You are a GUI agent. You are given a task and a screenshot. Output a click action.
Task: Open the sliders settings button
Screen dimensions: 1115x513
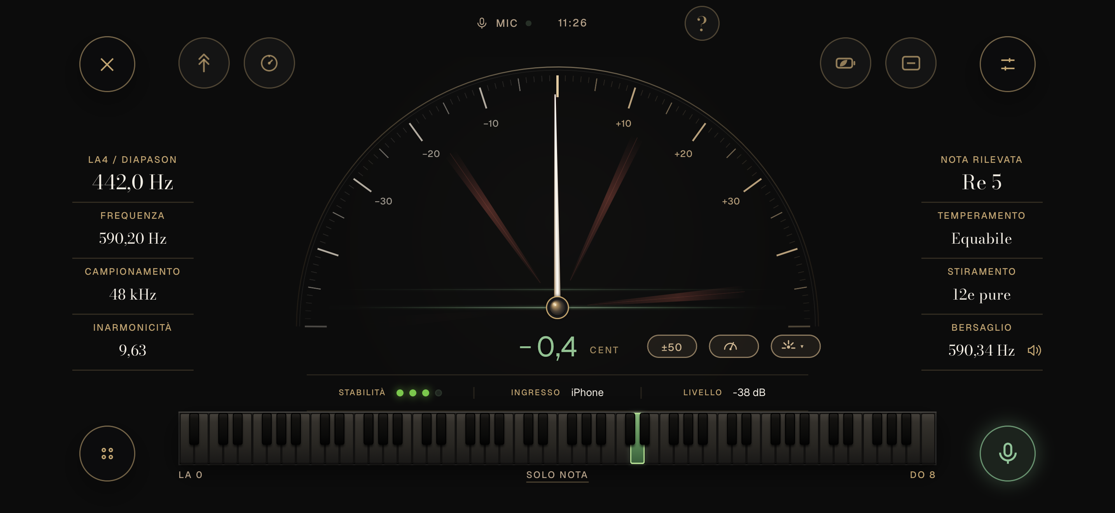click(x=1007, y=64)
